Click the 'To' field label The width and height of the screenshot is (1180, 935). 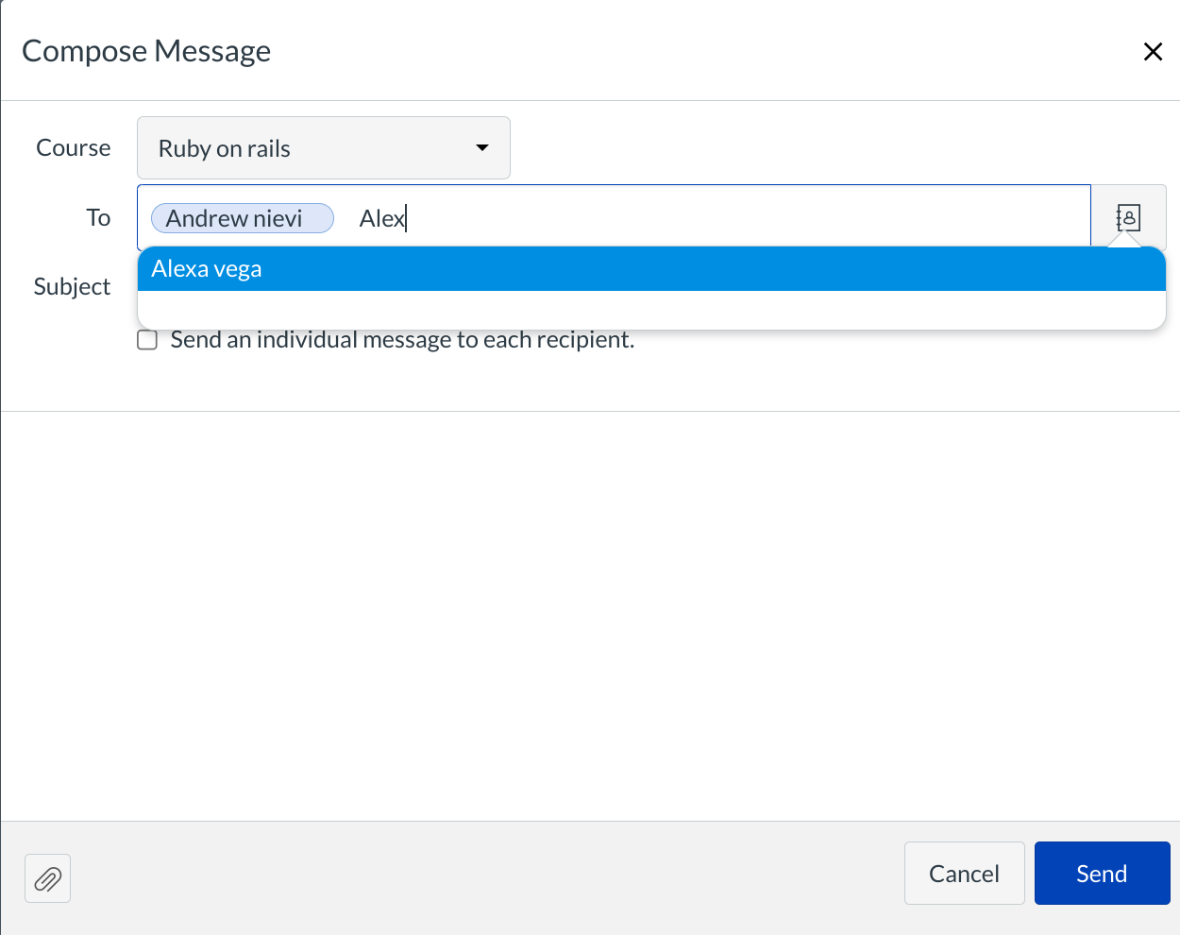tap(98, 218)
